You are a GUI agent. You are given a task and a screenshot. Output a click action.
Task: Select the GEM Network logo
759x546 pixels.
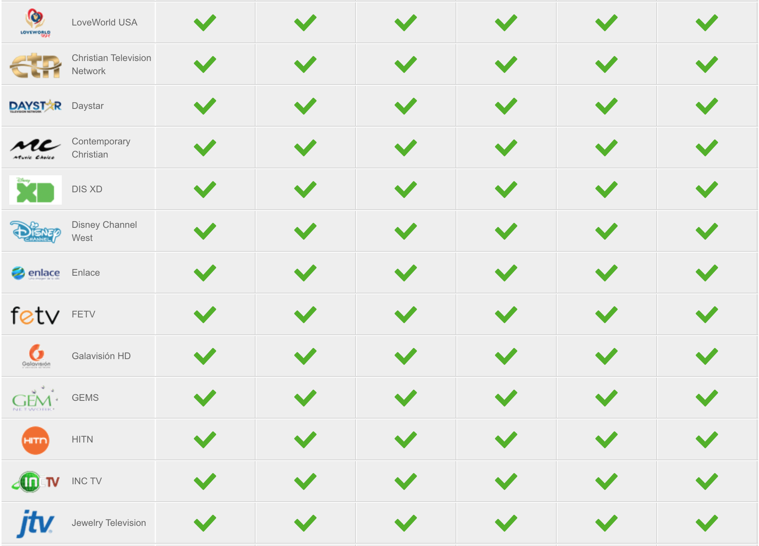[x=35, y=399]
